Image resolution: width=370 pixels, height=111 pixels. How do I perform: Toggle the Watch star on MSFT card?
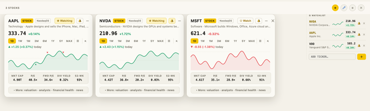[245, 21]
